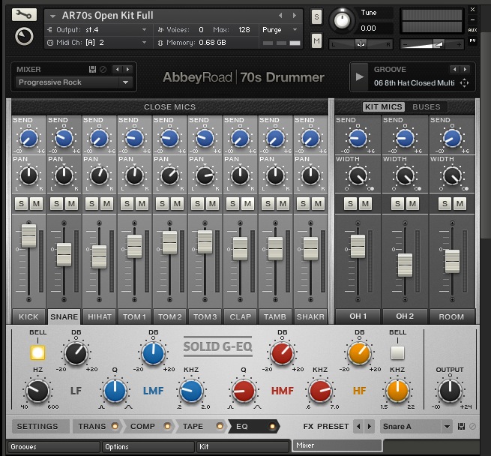Open the Output st.4 dropdown
491x456 pixels.
(x=97, y=30)
